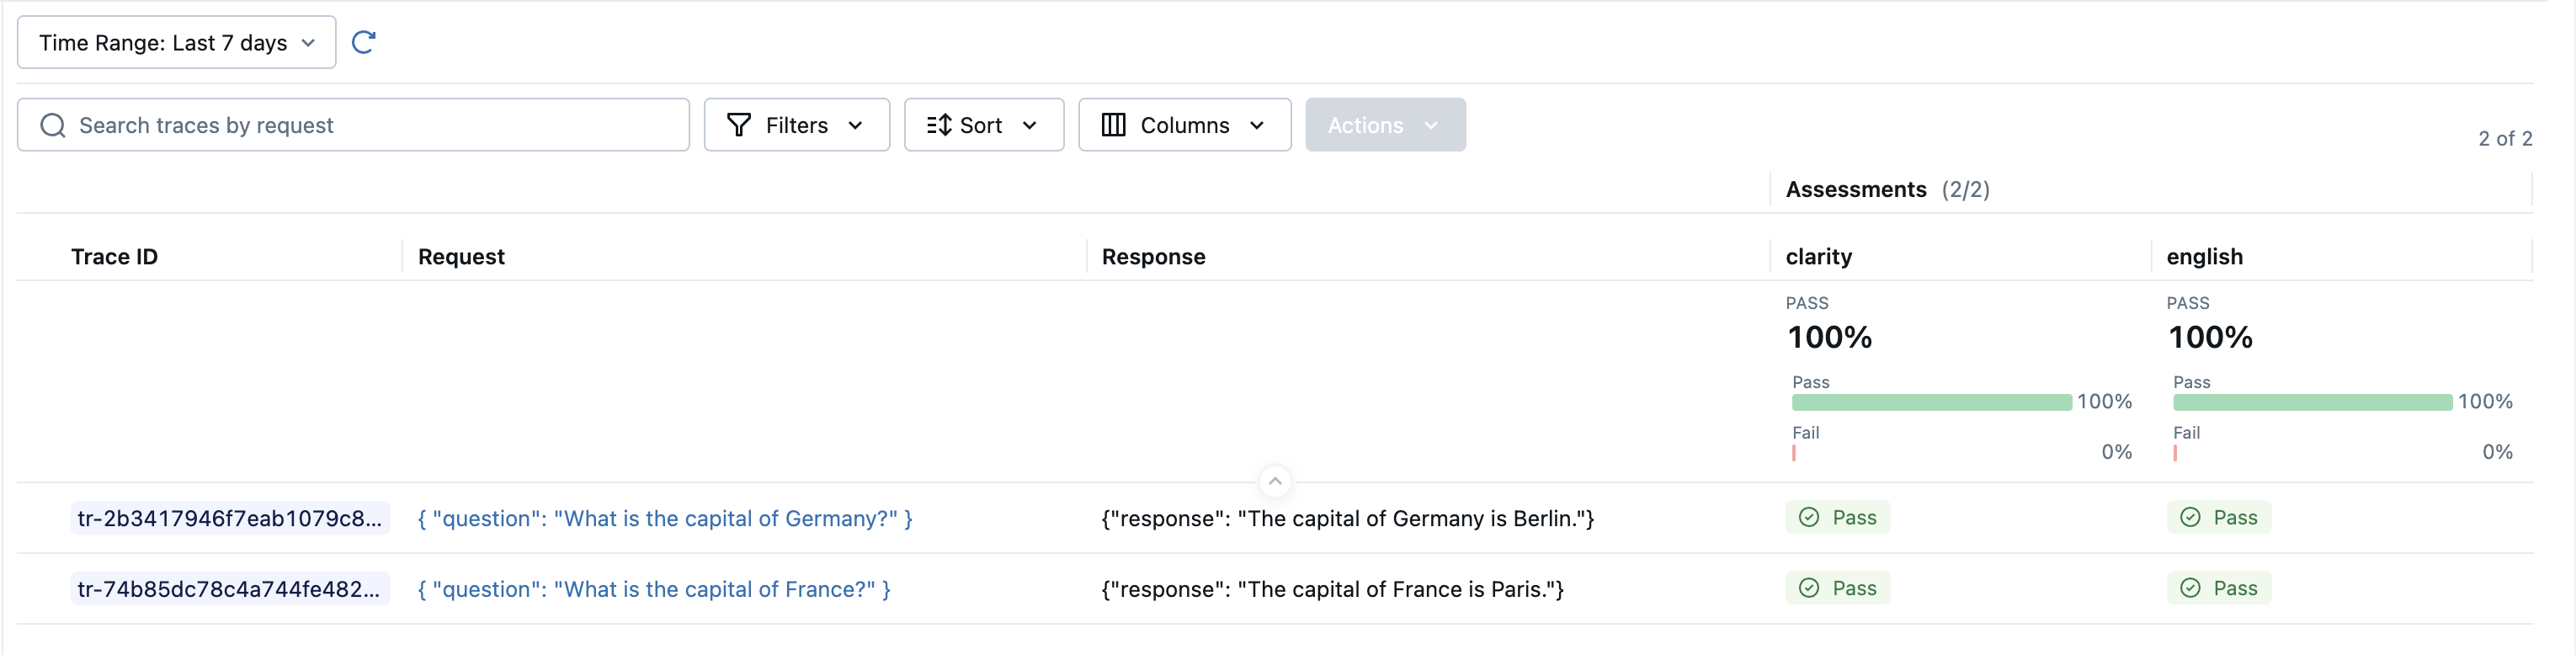
Task: Focus the Search traces by request field
Action: (370, 125)
